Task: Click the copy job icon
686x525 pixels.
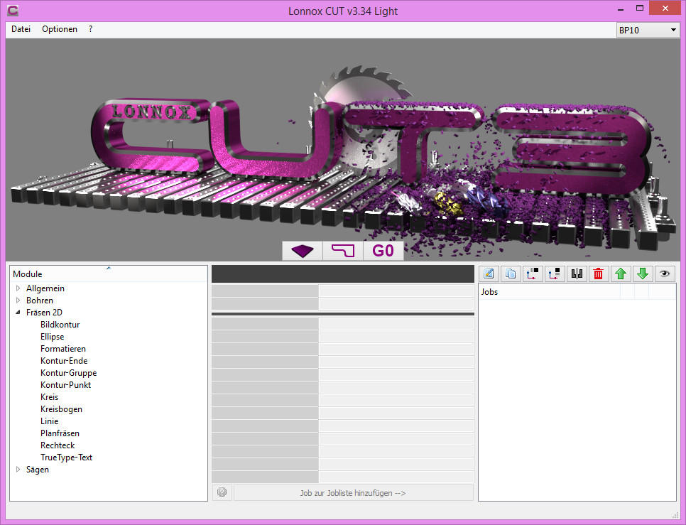Action: [511, 274]
